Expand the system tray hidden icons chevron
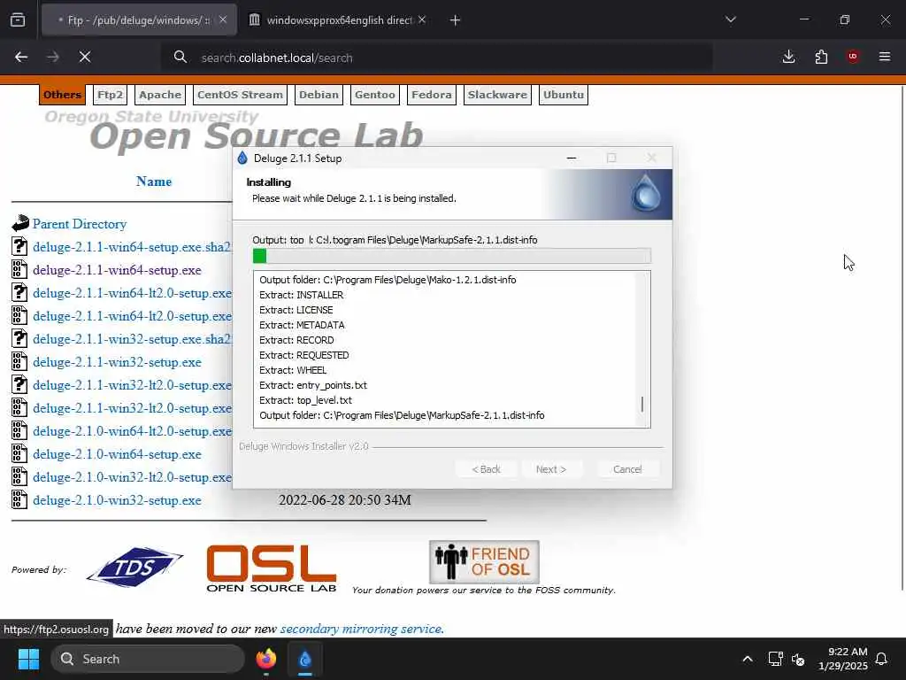This screenshot has width=906, height=680. pyautogui.click(x=747, y=659)
